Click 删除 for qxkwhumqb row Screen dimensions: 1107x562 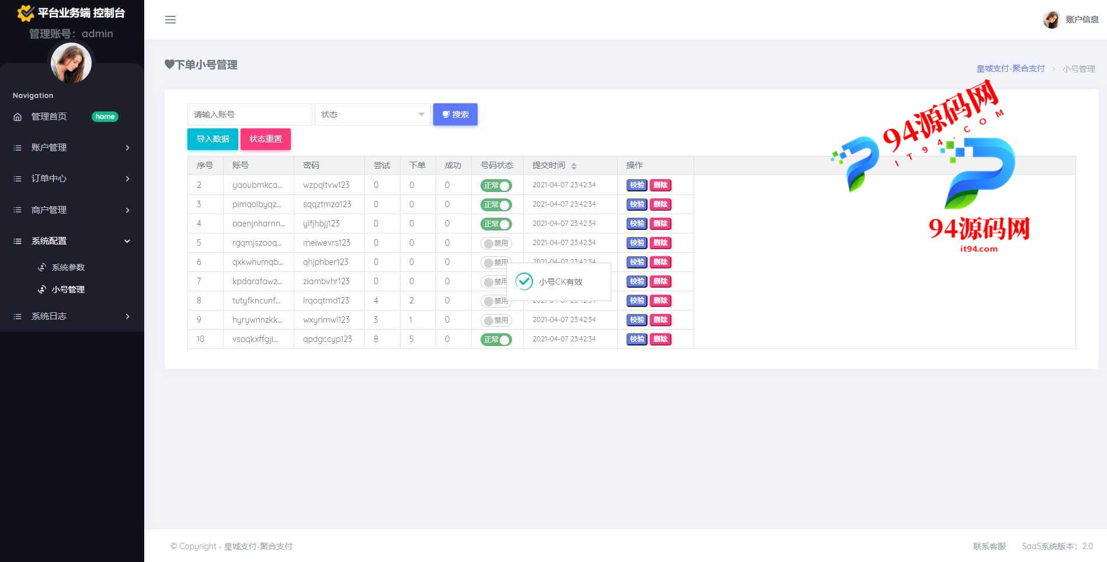point(660,262)
